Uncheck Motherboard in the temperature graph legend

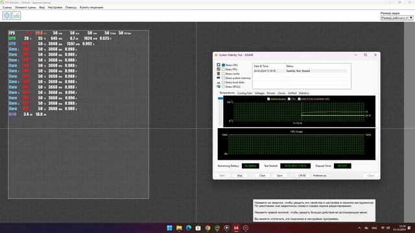(x=268, y=99)
